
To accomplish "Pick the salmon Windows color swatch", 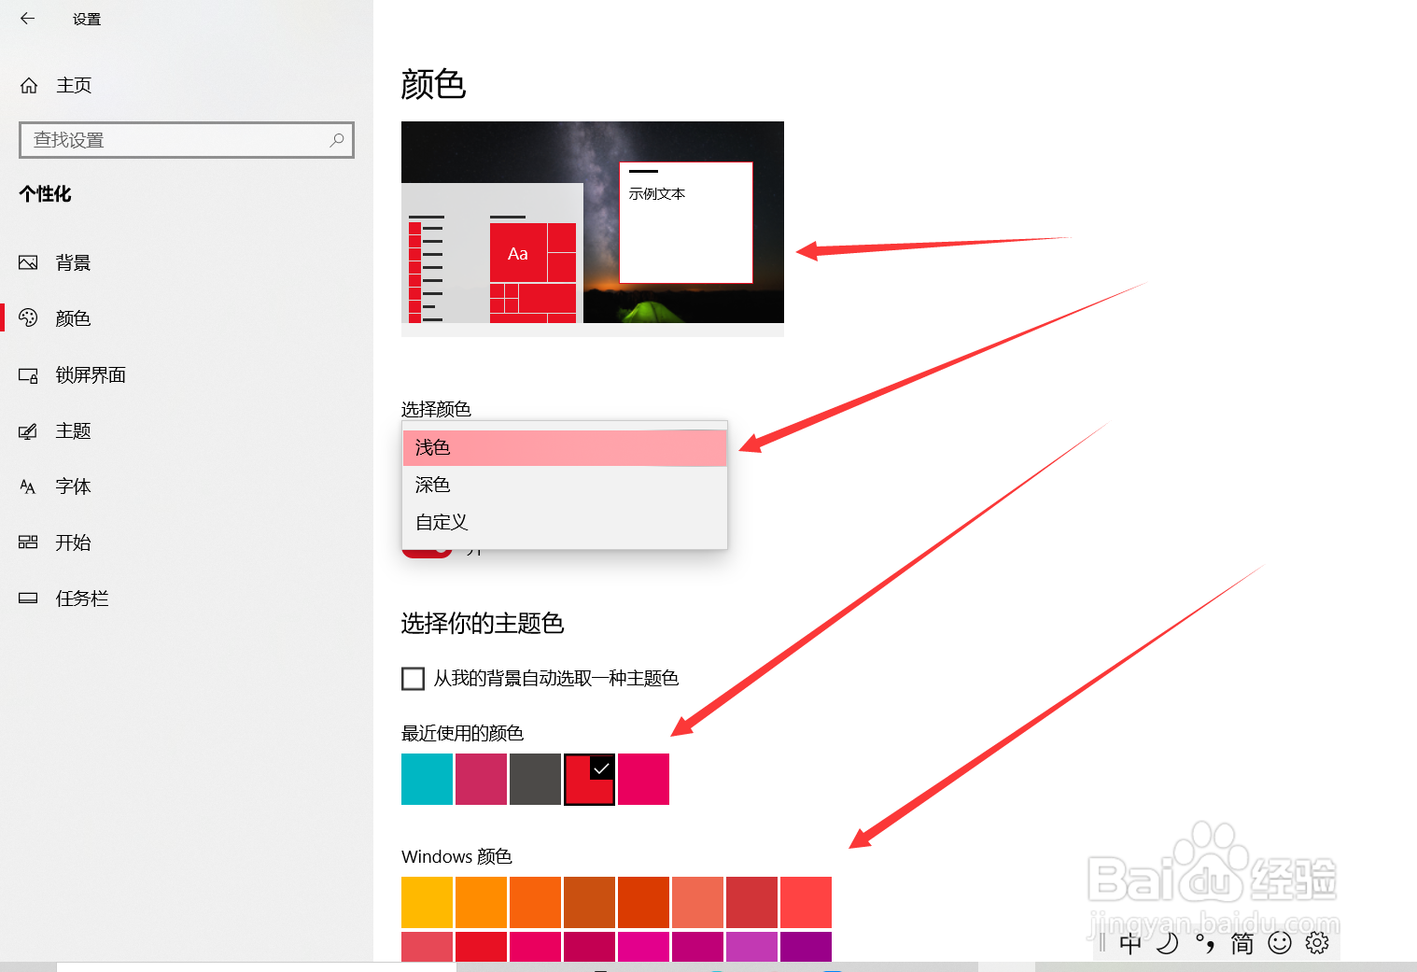I will (x=697, y=902).
